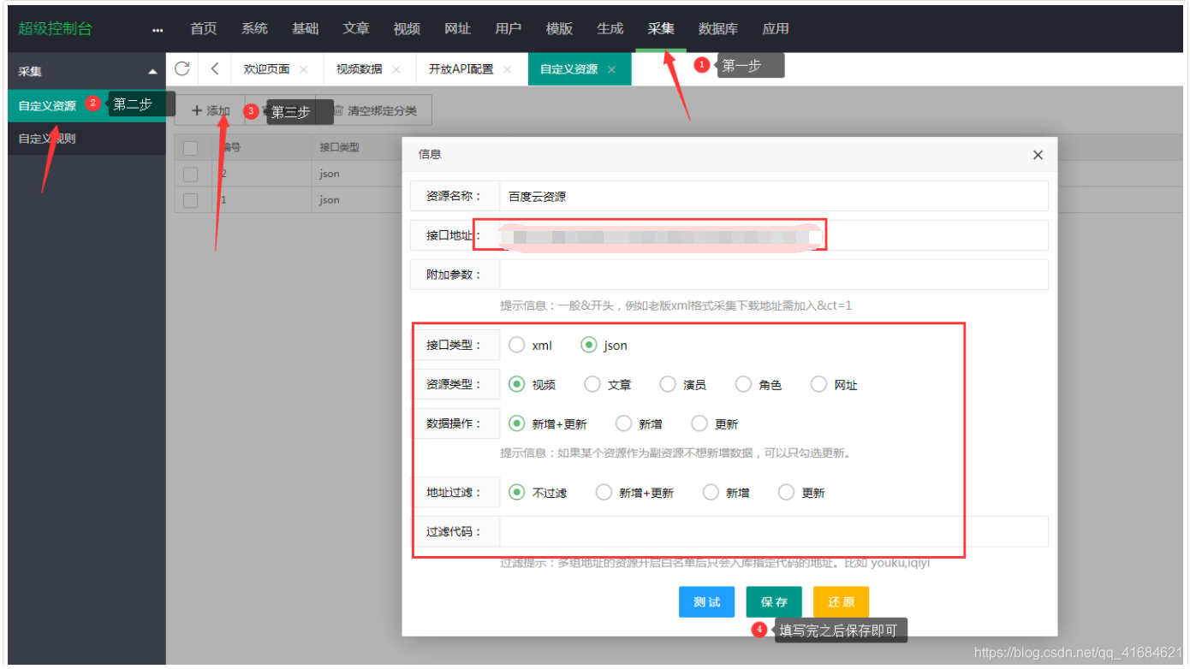Refresh the page with the reload icon
The image size is (1190, 669).
182,68
